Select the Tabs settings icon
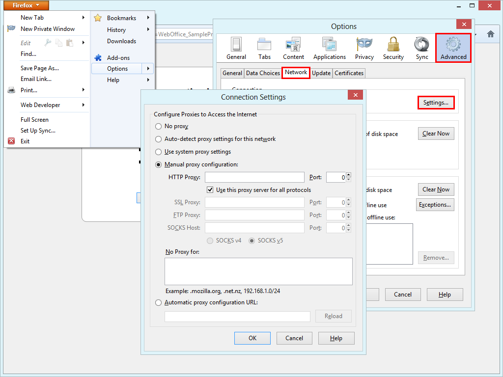Viewport: 503px width, 377px height. 264,48
